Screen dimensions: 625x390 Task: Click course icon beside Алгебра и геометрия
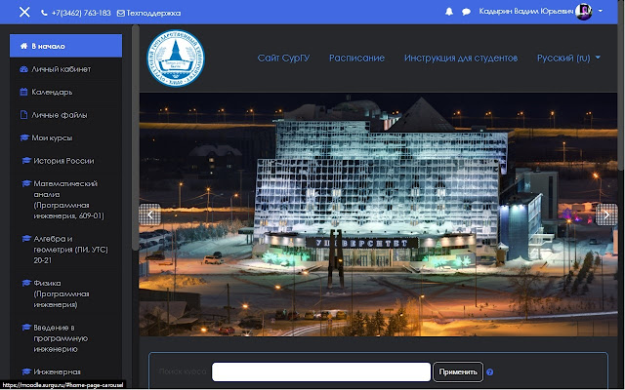tap(26, 238)
